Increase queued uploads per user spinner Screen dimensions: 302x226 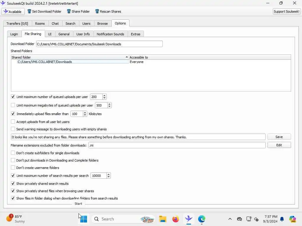[x=104, y=95]
